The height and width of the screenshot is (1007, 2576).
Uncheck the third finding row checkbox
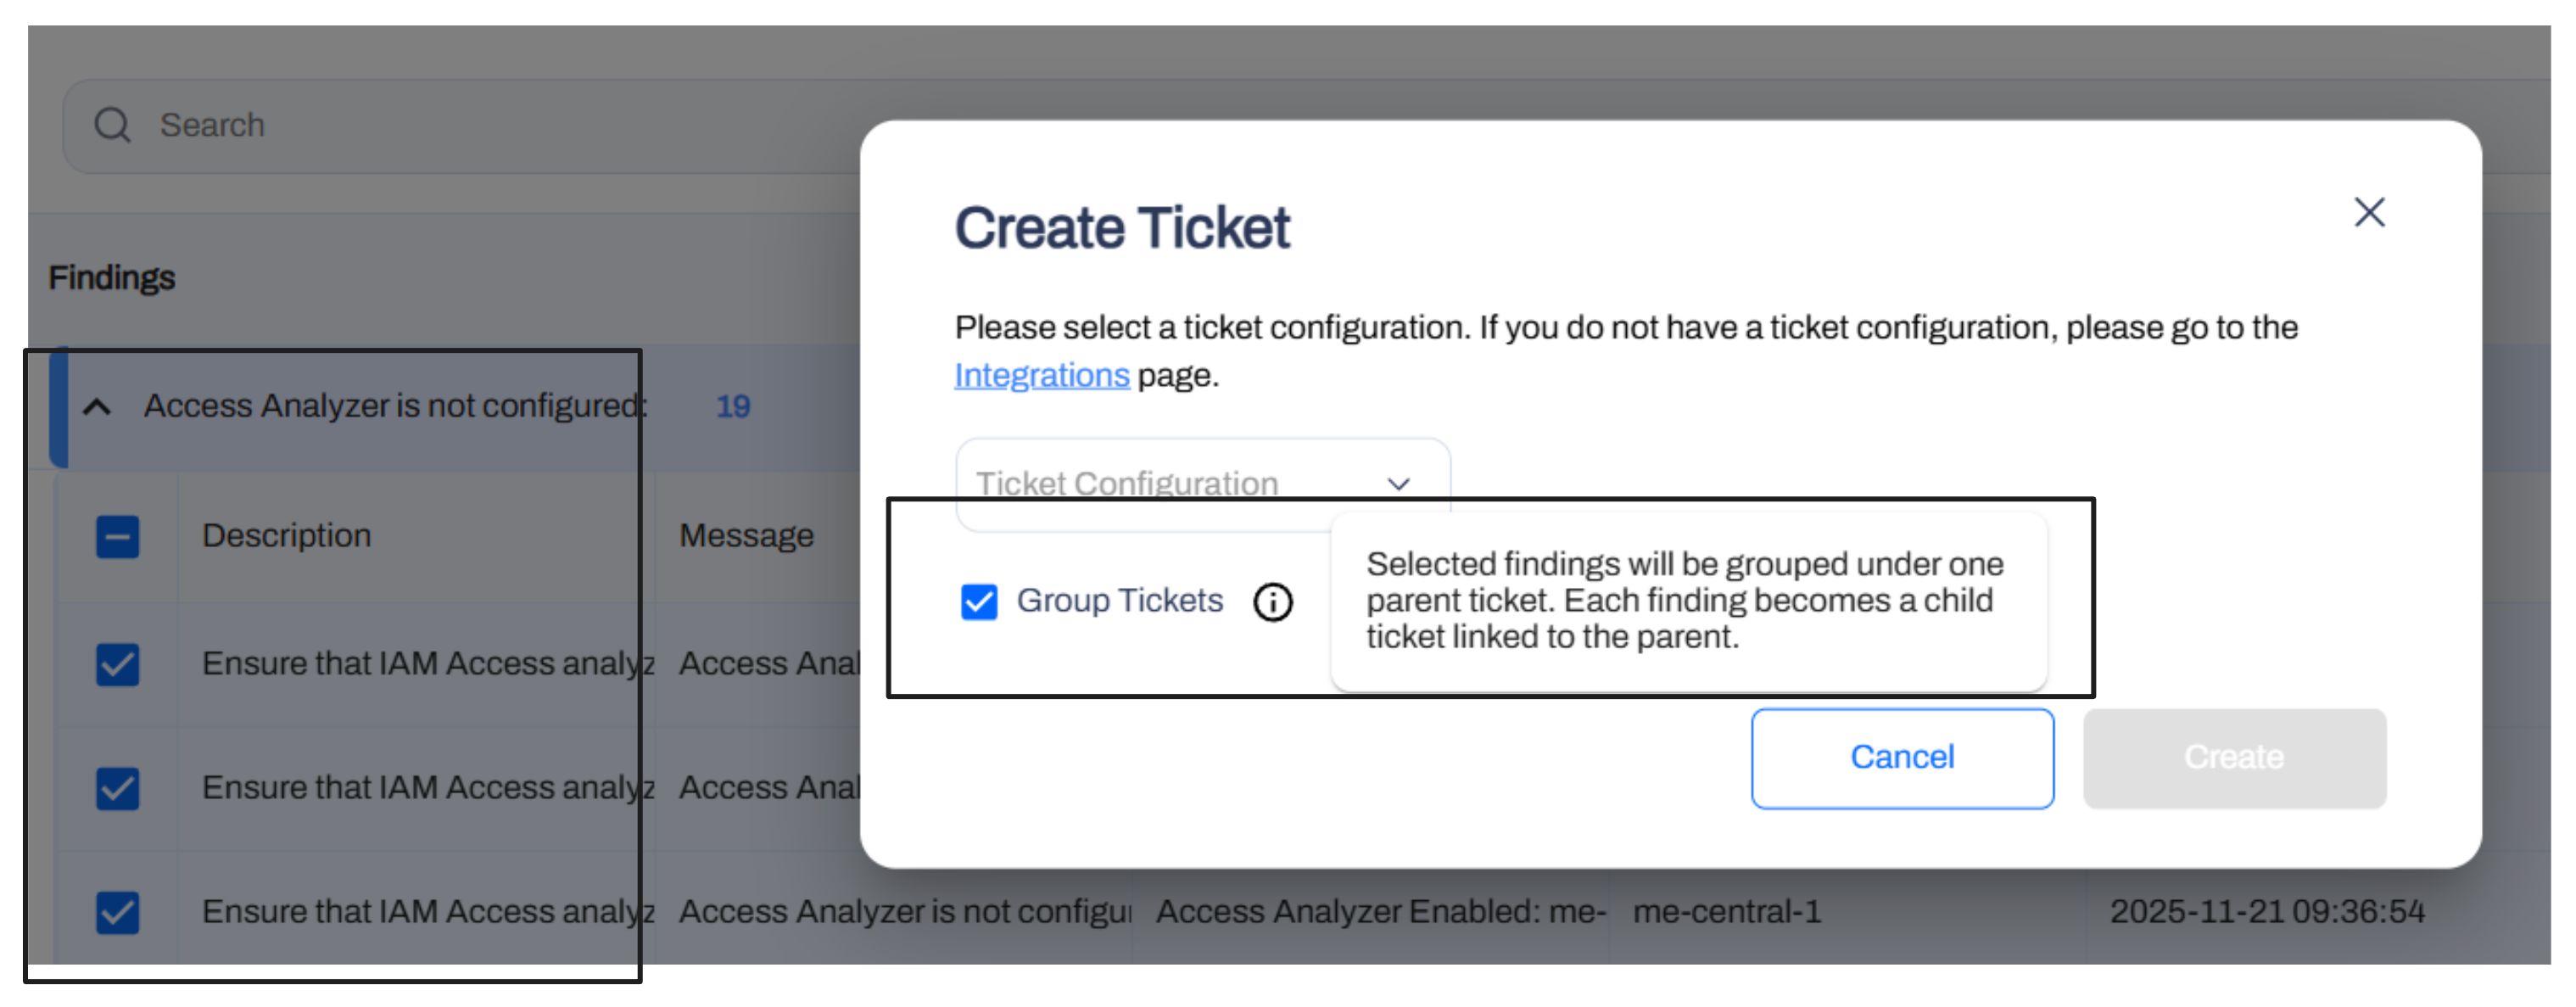[118, 912]
